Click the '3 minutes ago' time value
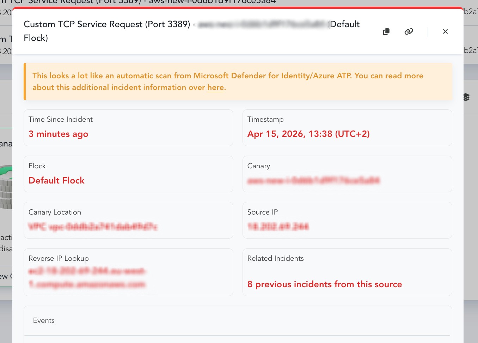Image resolution: width=478 pixels, height=343 pixels. click(x=58, y=134)
